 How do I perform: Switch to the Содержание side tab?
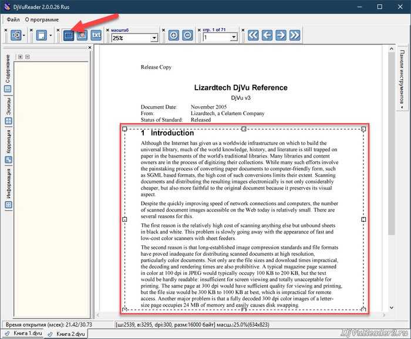(x=8, y=73)
